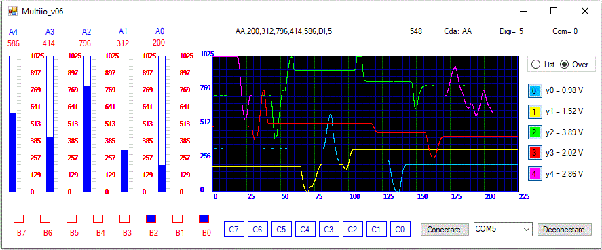Toggle the B7 digital input indicator
Image resolution: width=602 pixels, height=250 pixels.
pyautogui.click(x=18, y=219)
